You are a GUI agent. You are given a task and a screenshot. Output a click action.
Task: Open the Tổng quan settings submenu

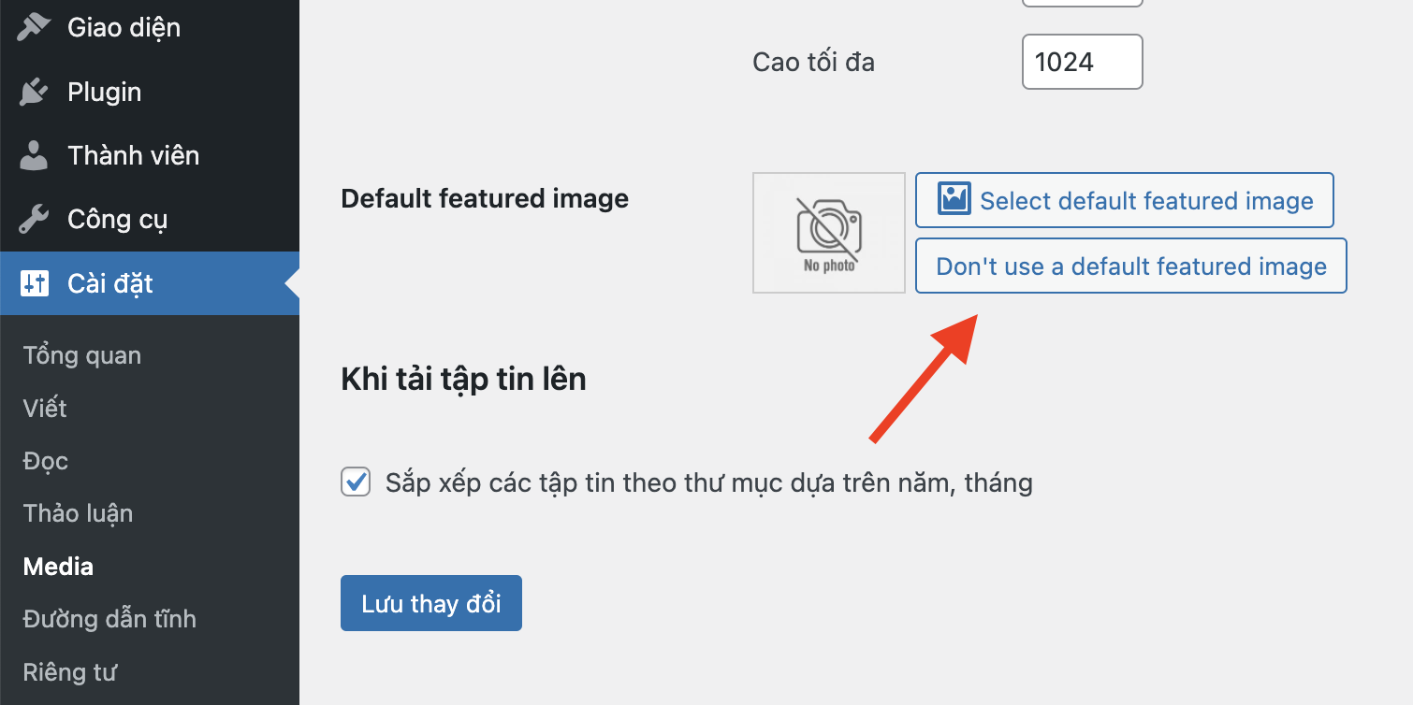point(82,355)
